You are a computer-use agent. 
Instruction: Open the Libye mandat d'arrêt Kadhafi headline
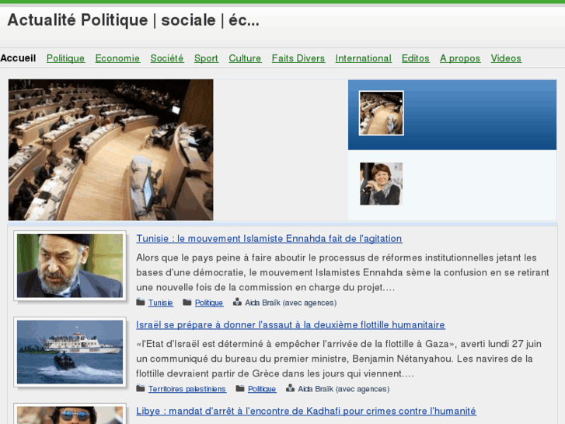(x=306, y=411)
